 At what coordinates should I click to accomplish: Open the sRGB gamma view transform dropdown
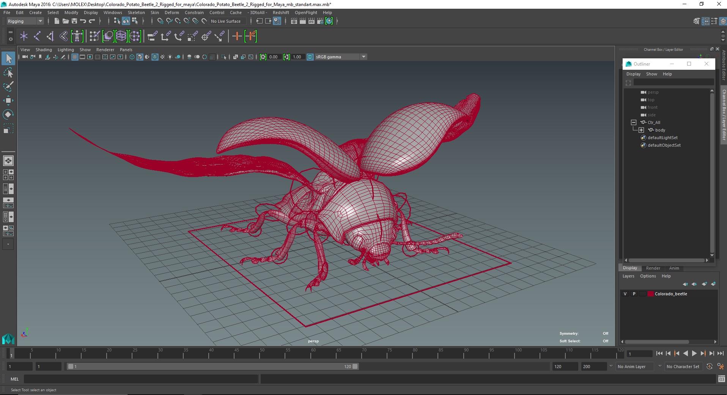tap(341, 57)
